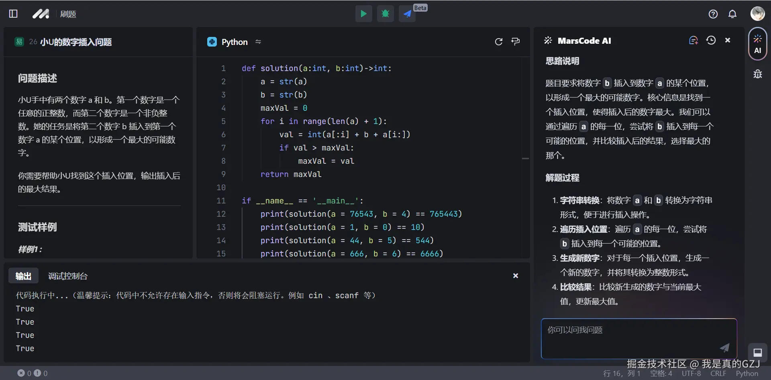771x380 pixels.
Task: Toggle the left sidebar panel
Action: point(13,14)
